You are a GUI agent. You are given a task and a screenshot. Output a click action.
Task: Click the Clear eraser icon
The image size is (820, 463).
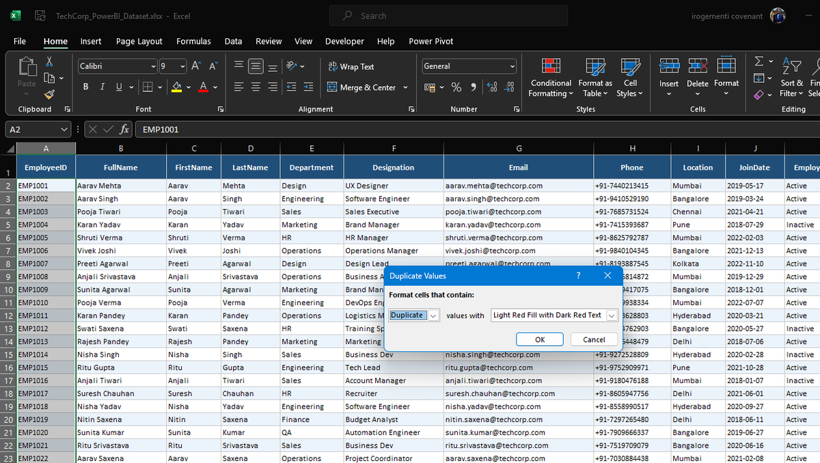[758, 94]
